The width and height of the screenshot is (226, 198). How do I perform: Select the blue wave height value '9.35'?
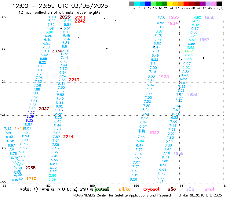click(29, 121)
